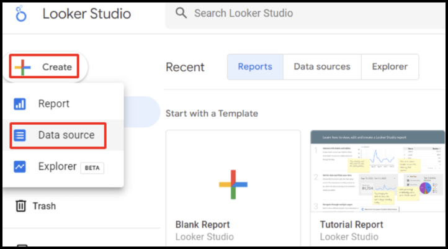Click the Tutorial Report title text

[x=351, y=225]
